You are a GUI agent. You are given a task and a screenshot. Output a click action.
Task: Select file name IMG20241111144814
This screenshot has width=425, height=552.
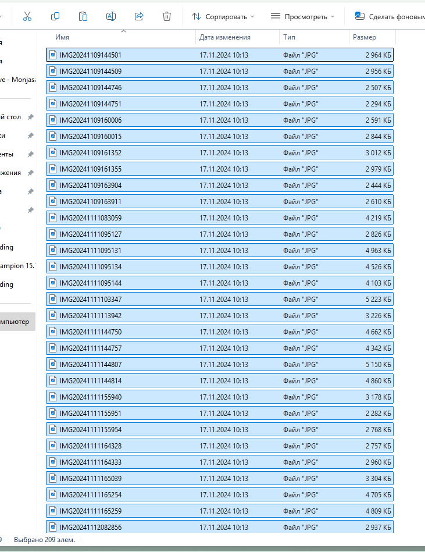coord(91,380)
